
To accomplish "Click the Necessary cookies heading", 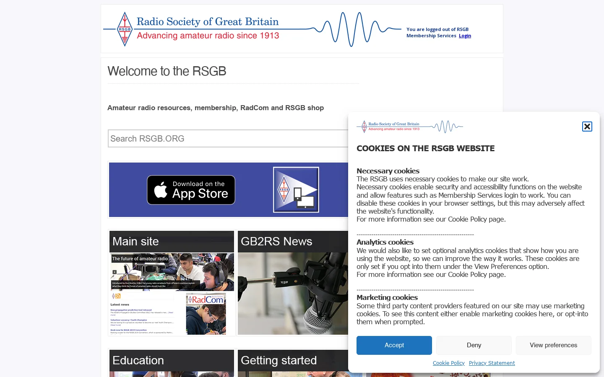I will click(x=388, y=171).
